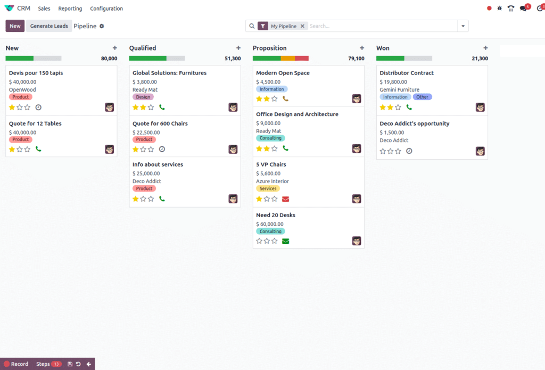
Task: Click the red recording indicator dot
Action: coord(489,8)
